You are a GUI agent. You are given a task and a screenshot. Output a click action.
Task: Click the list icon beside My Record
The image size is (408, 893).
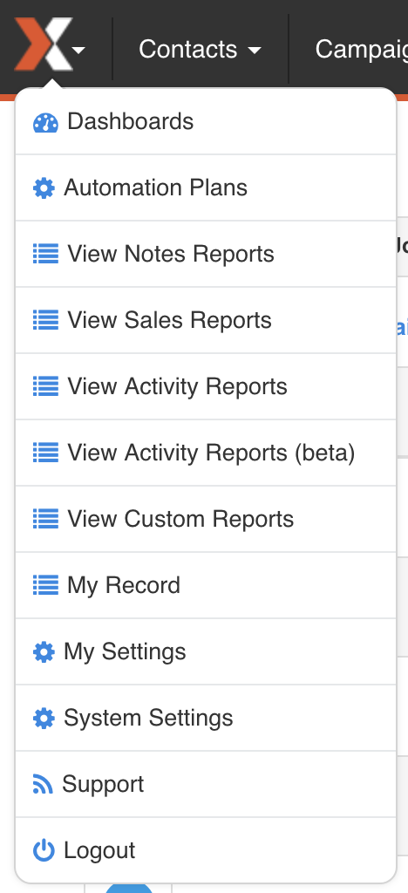coord(45,585)
